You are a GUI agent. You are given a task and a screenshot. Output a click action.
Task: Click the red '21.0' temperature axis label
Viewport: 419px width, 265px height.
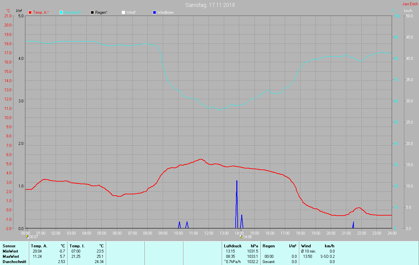point(8,16)
